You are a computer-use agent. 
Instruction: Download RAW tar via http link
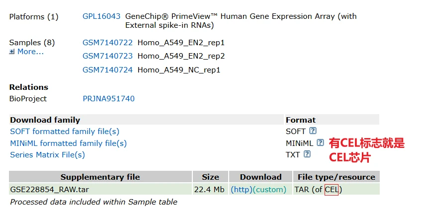point(242,190)
